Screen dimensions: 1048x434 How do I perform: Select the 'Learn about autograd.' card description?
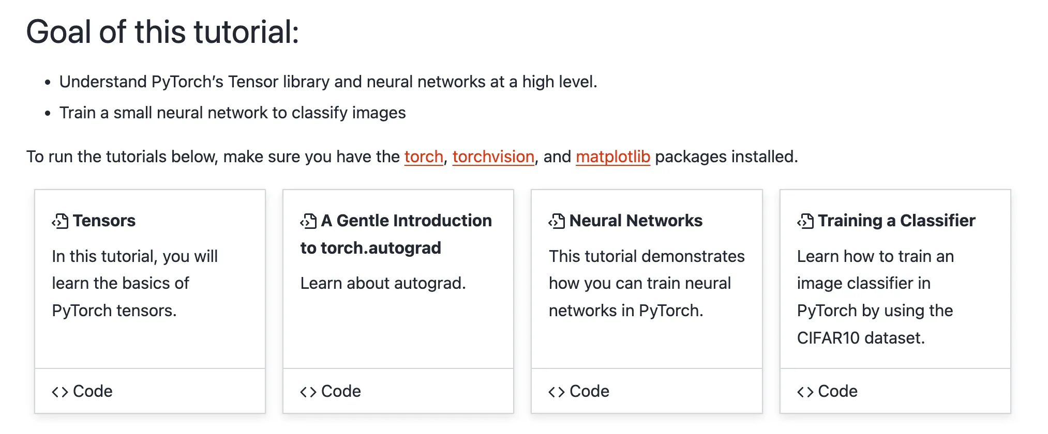[x=383, y=283]
